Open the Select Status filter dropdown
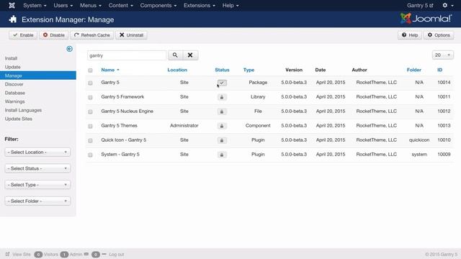The image size is (461, 259). click(x=37, y=168)
